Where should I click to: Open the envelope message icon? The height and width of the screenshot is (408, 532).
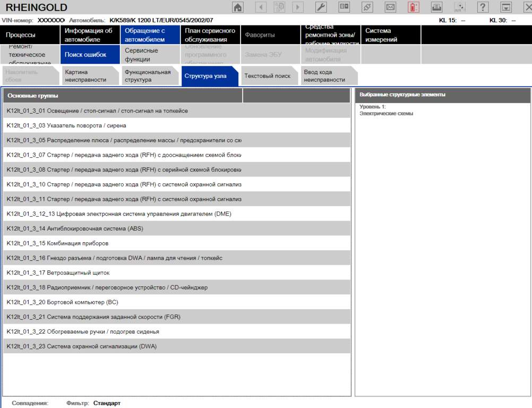(x=390, y=7)
